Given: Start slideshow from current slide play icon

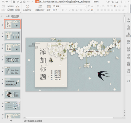Looking at the screenshot, I should pyautogui.click(x=28, y=7).
